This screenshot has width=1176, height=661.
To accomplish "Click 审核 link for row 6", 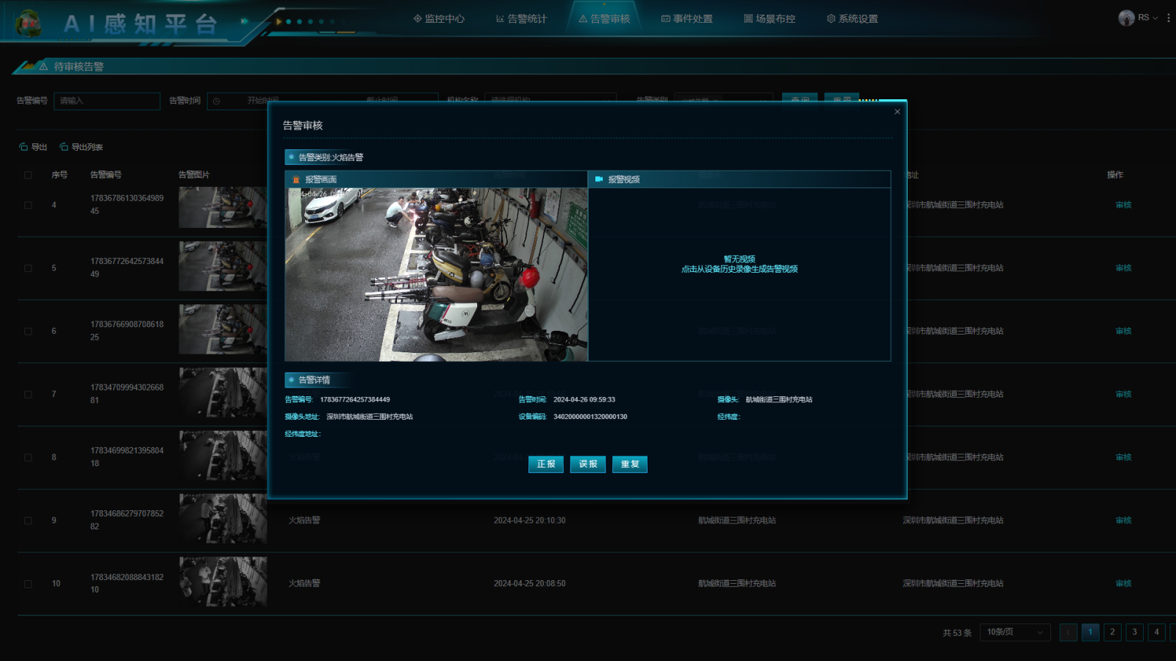I will (1123, 331).
